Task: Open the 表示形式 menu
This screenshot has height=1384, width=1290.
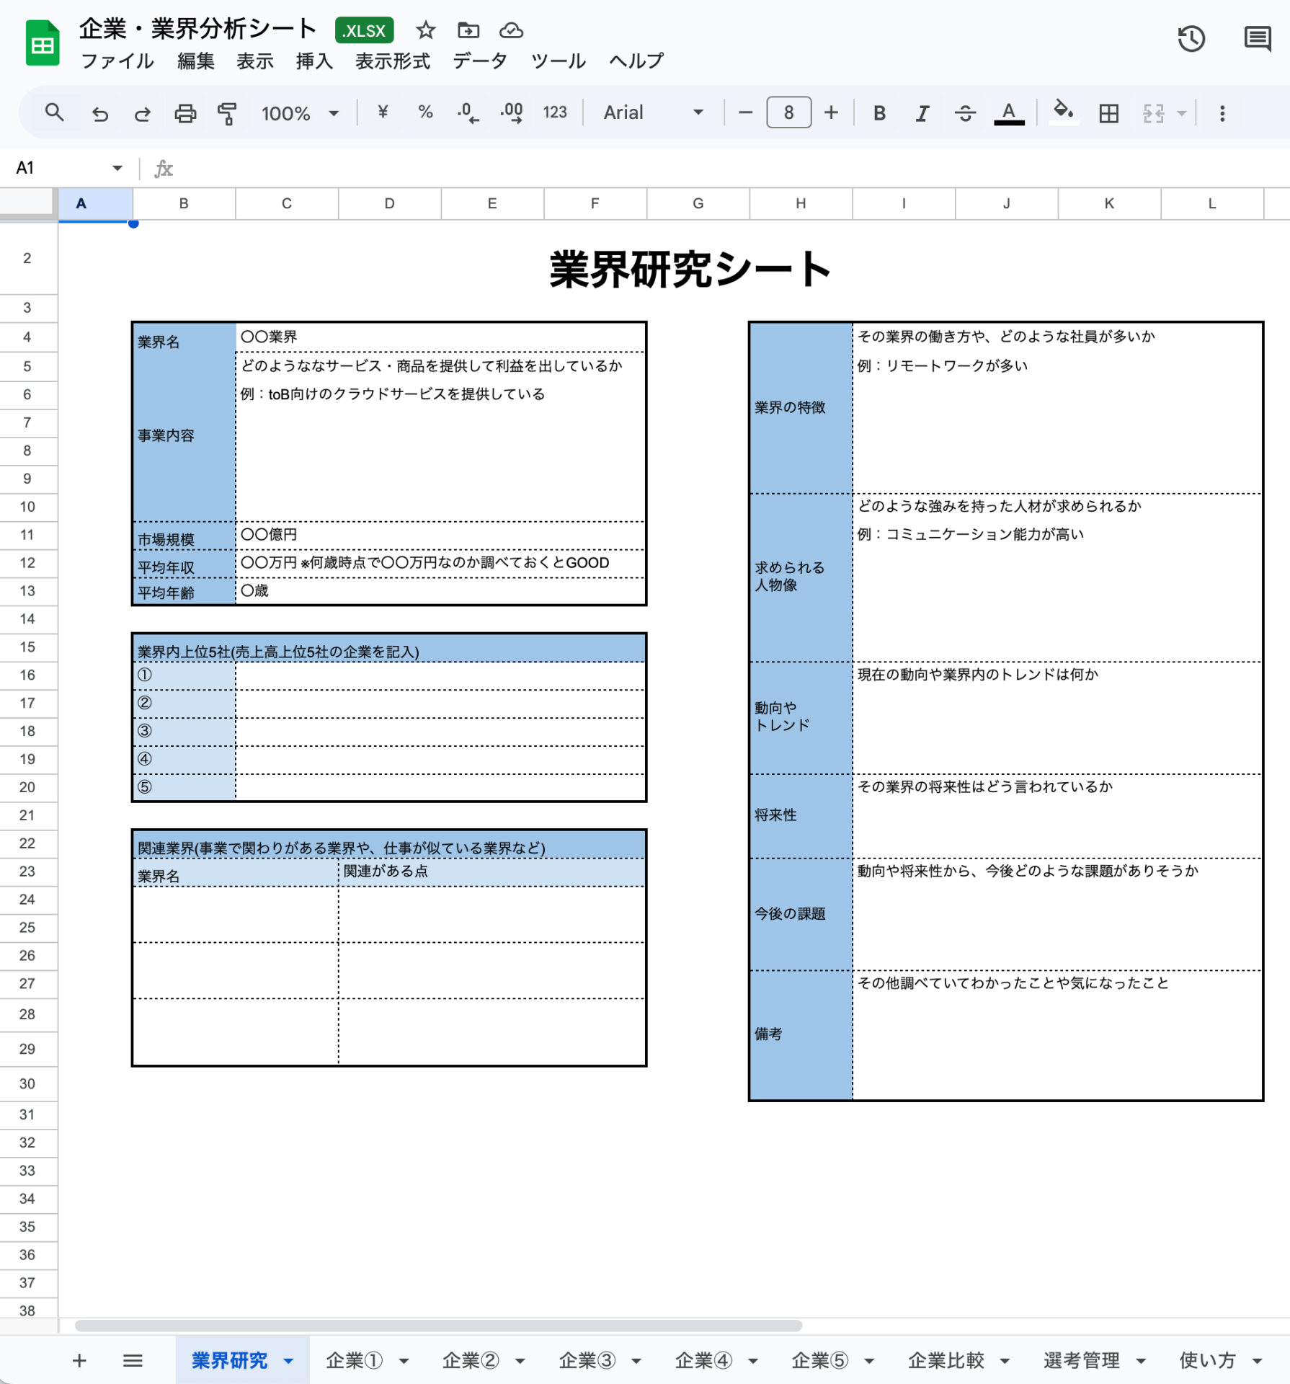Action: [392, 61]
